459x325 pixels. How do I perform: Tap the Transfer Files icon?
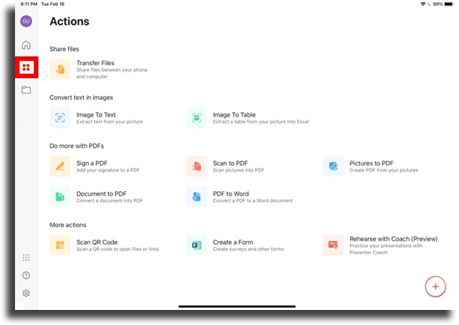point(60,69)
